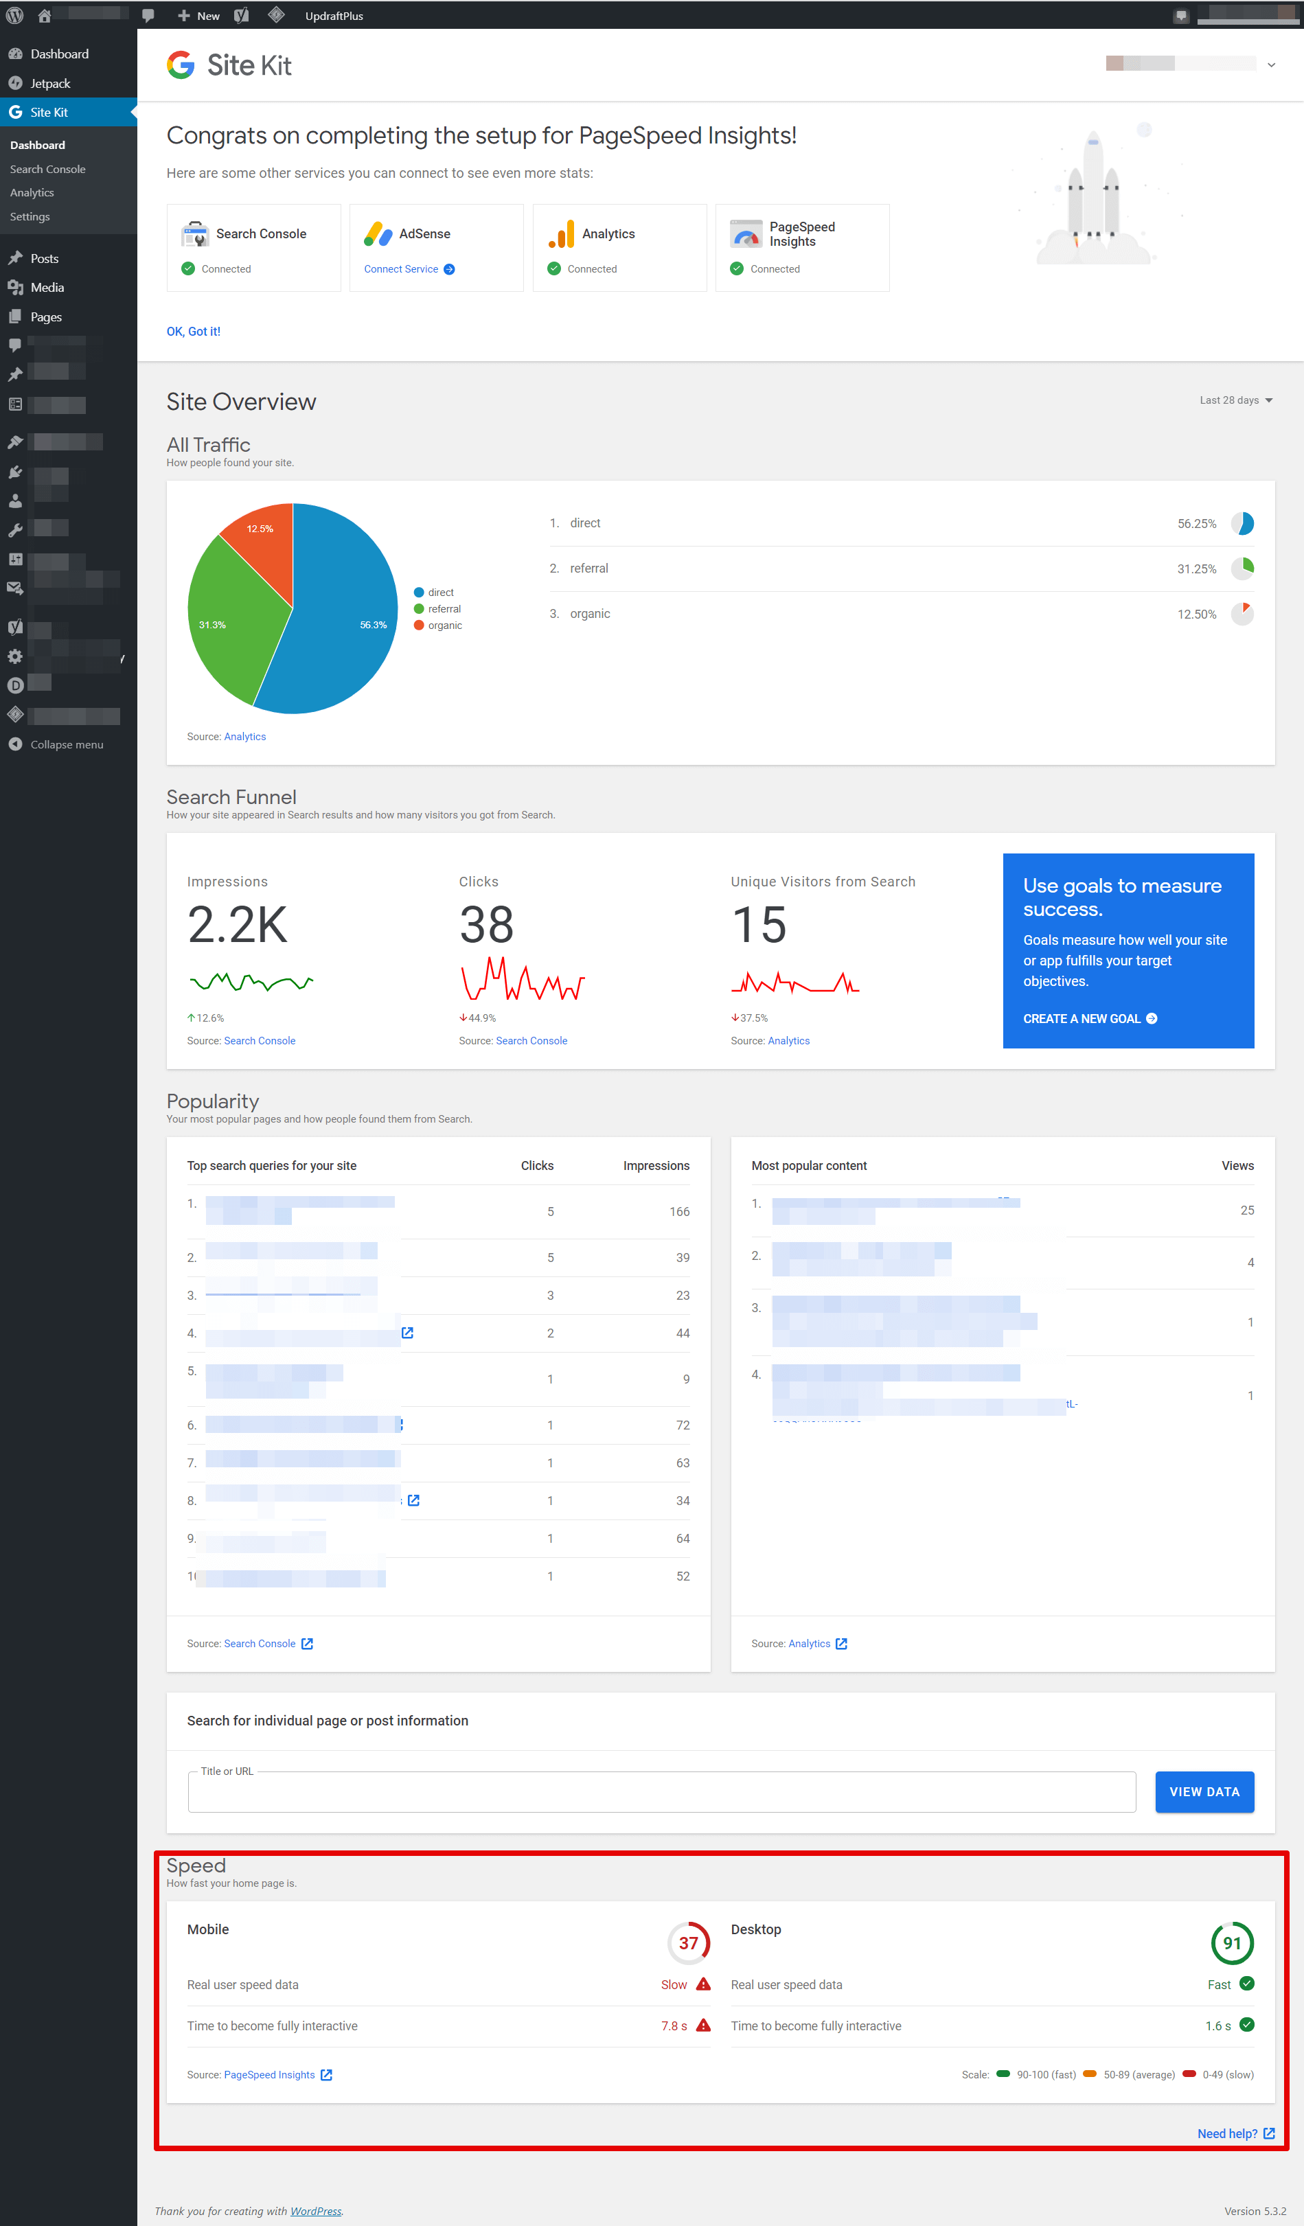Click the Plugins plug icon in sidebar
1304x2226 pixels.
pyautogui.click(x=15, y=472)
